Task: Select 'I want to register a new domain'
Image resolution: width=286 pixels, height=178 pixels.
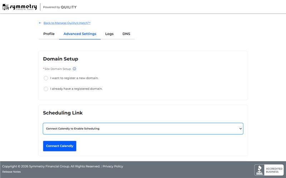Action: (46, 78)
